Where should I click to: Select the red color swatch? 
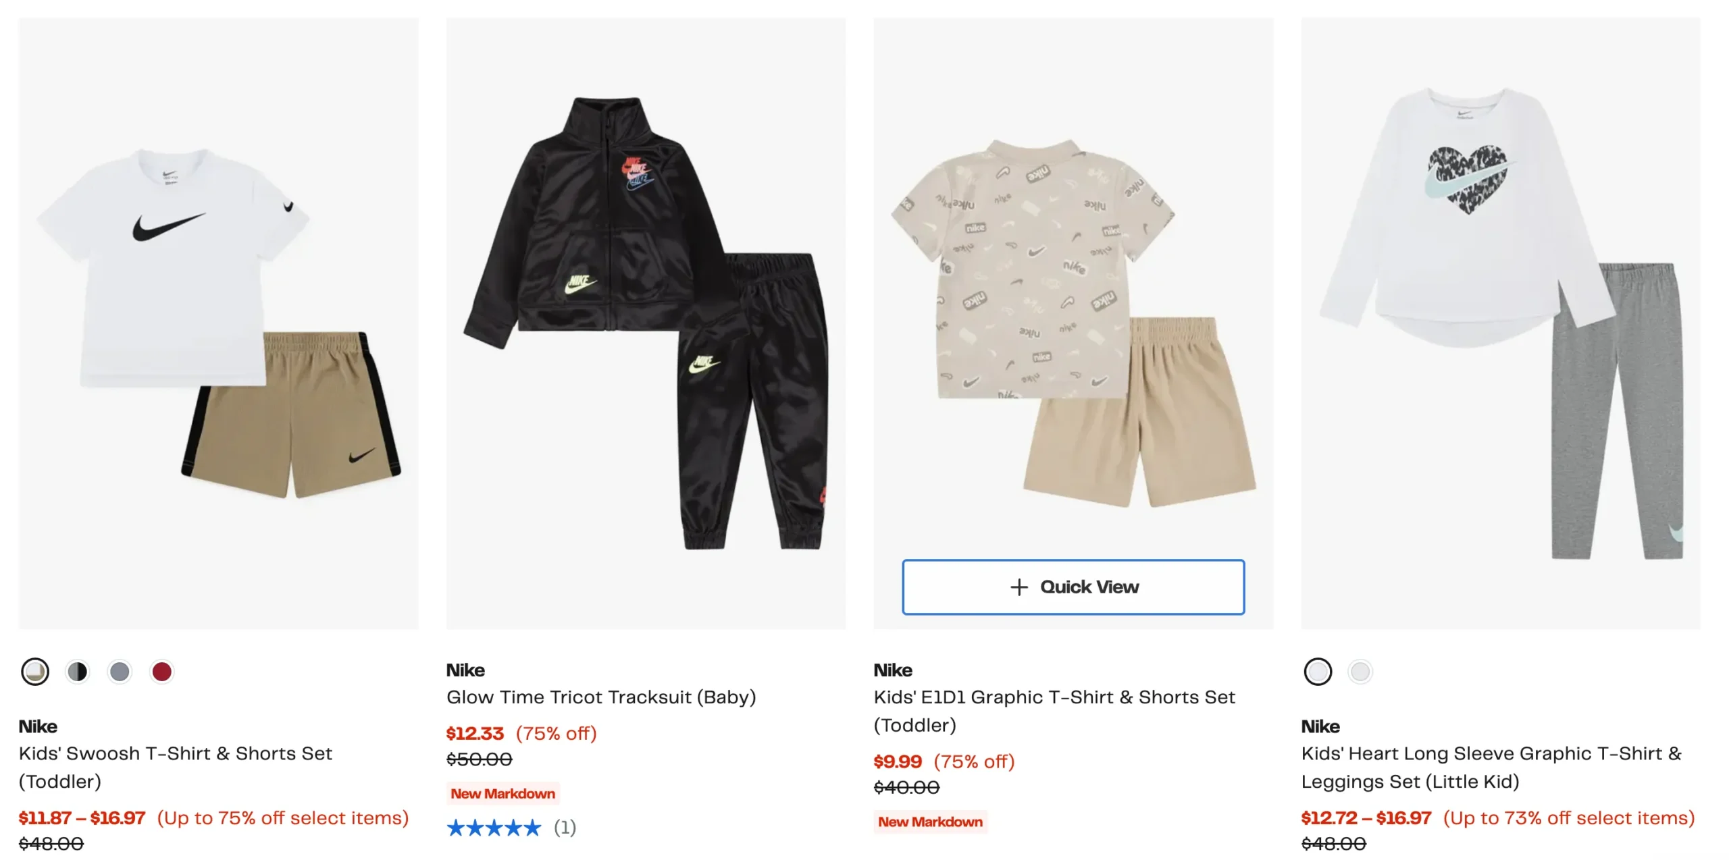pyautogui.click(x=162, y=672)
